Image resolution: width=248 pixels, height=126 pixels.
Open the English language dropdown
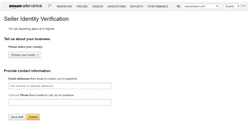click(x=232, y=6)
